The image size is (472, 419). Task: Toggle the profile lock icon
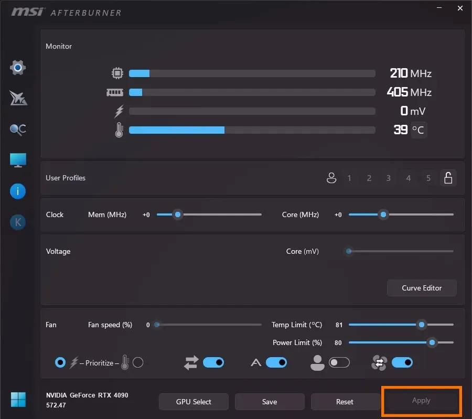coord(448,178)
